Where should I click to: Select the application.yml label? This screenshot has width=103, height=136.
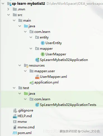pos(46,83)
